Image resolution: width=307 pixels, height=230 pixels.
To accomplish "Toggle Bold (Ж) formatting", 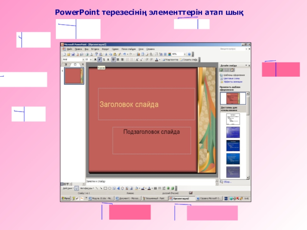I will [95, 60].
